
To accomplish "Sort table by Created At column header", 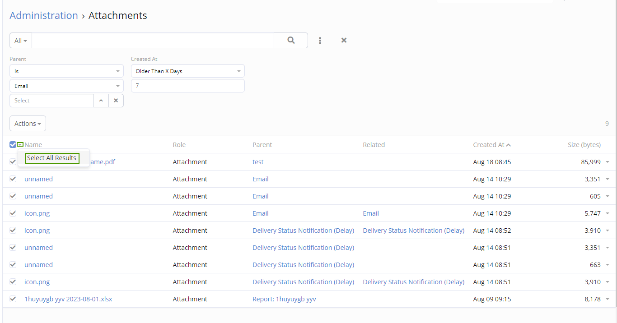I will coord(489,145).
